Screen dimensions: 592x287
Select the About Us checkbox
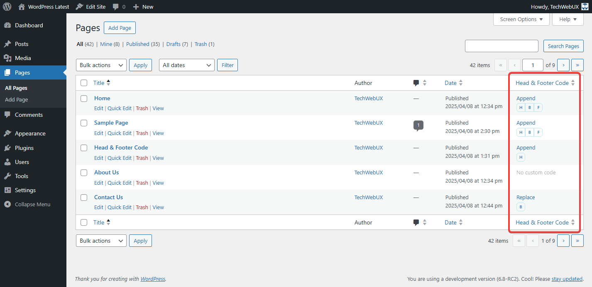click(84, 173)
